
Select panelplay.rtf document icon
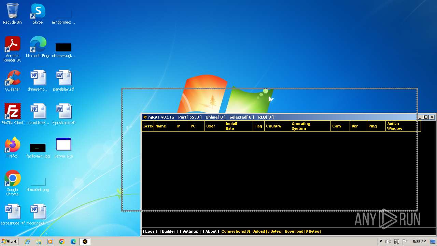tap(64, 81)
